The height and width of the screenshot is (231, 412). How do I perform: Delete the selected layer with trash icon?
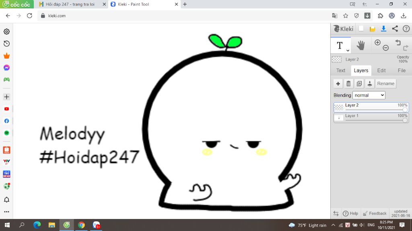(348, 83)
